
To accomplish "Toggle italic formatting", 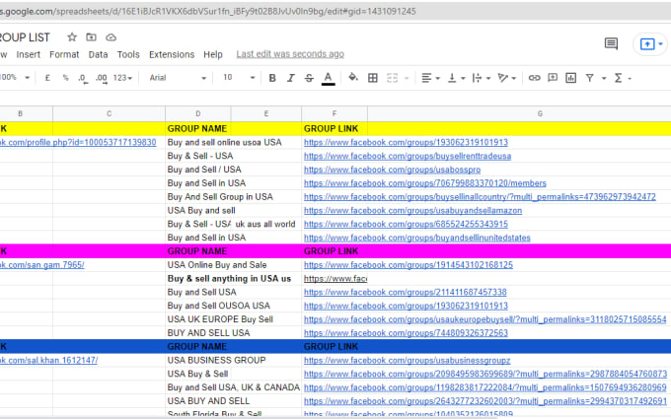I will [x=290, y=78].
